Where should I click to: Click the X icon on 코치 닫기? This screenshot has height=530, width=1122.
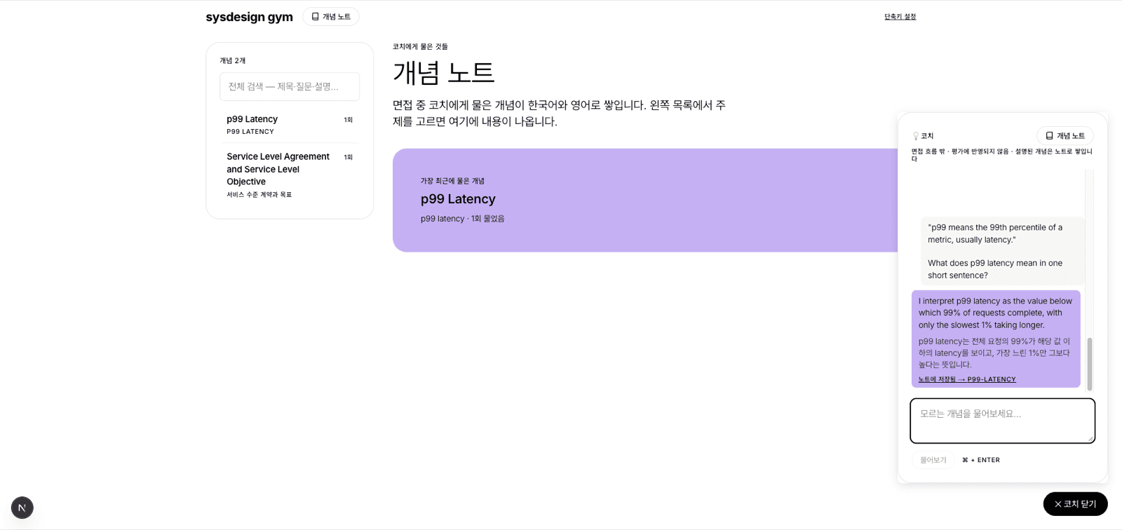click(1057, 504)
